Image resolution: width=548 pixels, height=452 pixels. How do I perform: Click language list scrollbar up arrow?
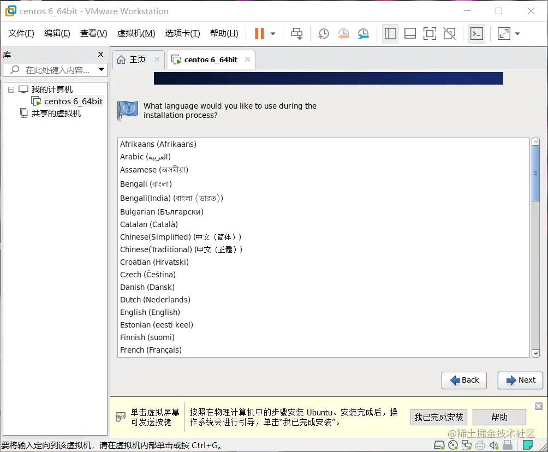(536, 141)
